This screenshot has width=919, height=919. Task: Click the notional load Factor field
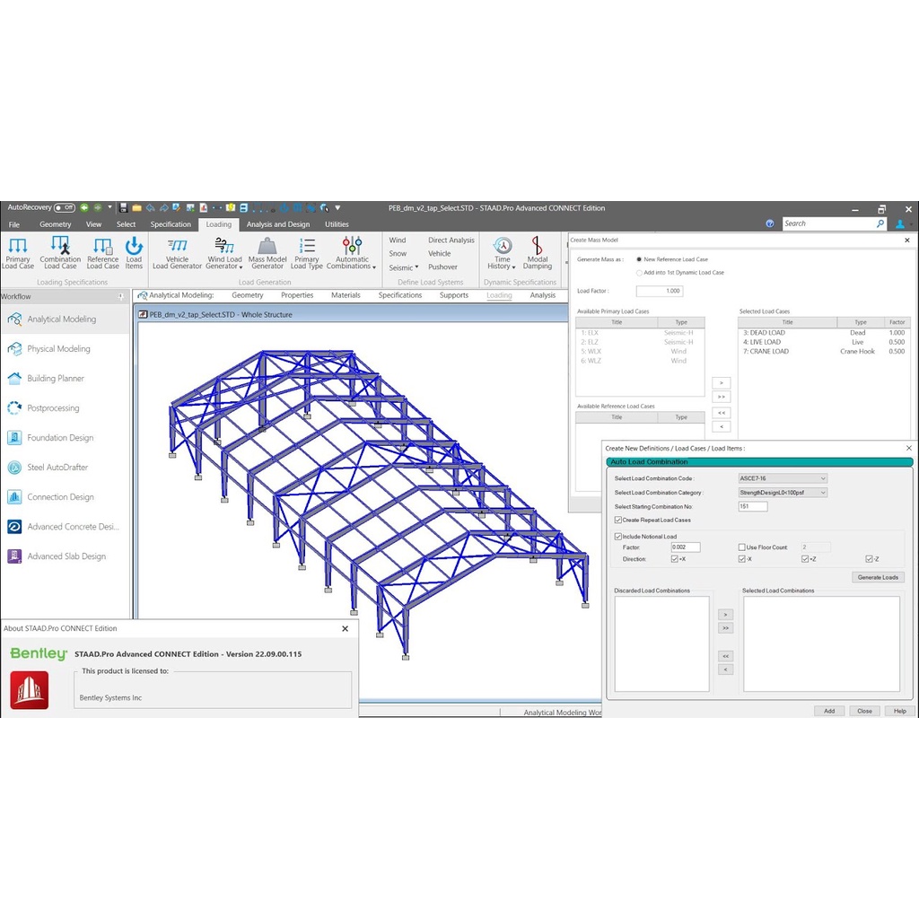[686, 547]
